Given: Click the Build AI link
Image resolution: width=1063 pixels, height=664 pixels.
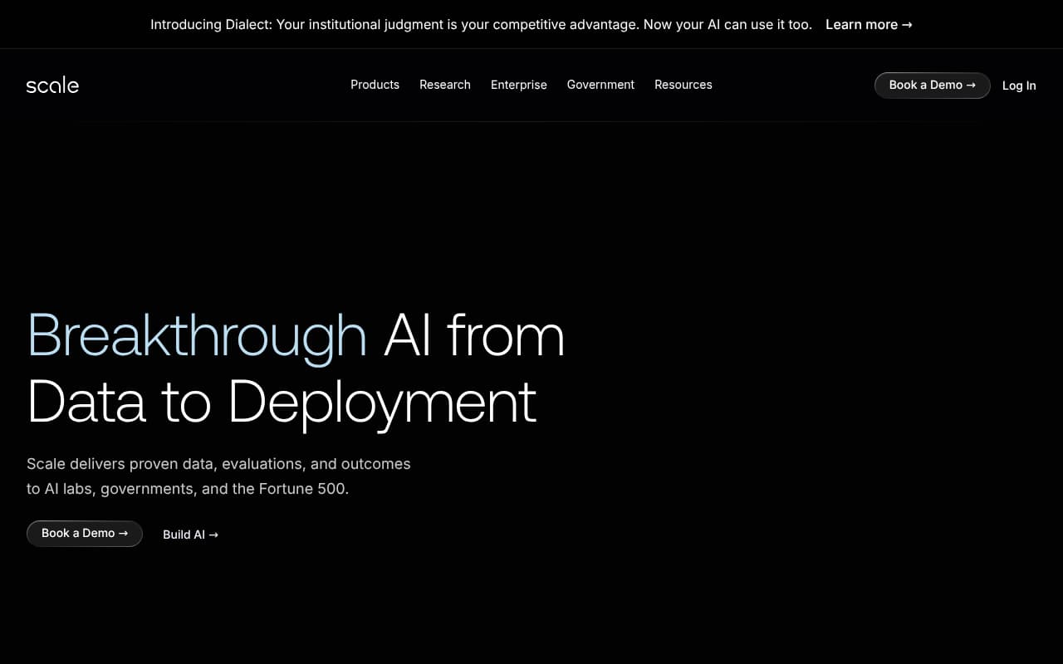Looking at the screenshot, I should (190, 535).
